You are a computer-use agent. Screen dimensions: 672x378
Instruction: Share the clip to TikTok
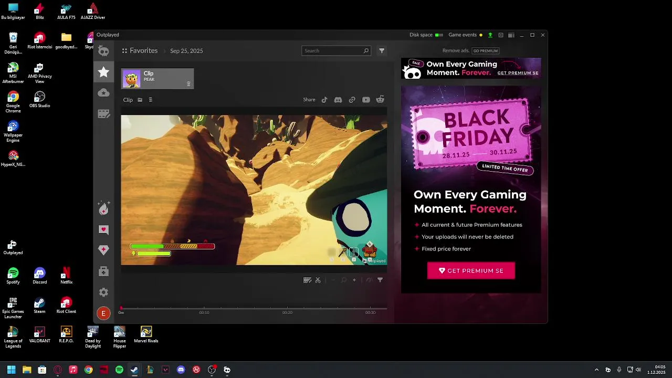pyautogui.click(x=324, y=100)
